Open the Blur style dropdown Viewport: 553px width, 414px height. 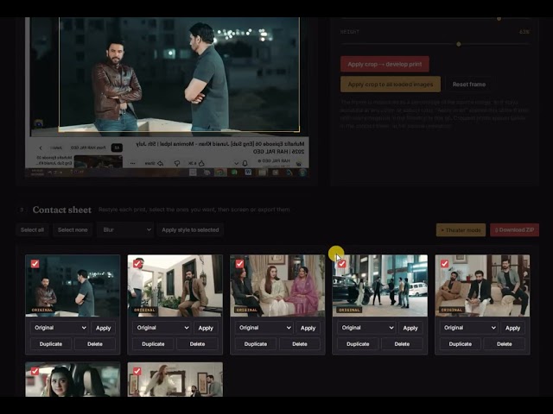click(125, 230)
